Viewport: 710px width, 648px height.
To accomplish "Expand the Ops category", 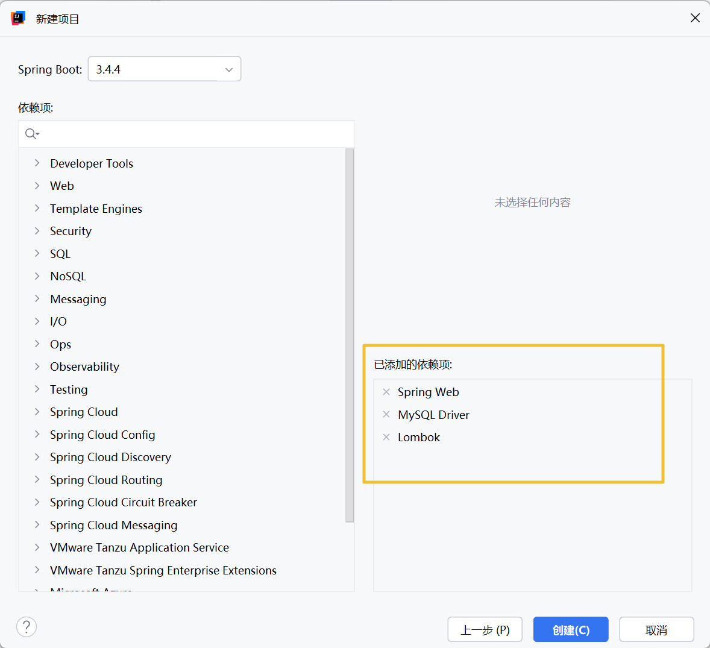I will coord(37,344).
